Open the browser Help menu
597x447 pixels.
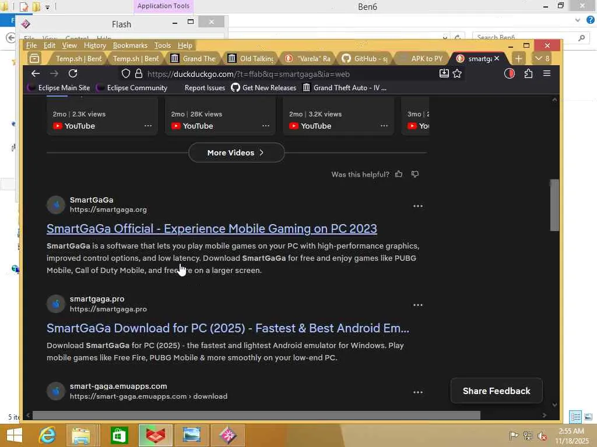point(185,45)
